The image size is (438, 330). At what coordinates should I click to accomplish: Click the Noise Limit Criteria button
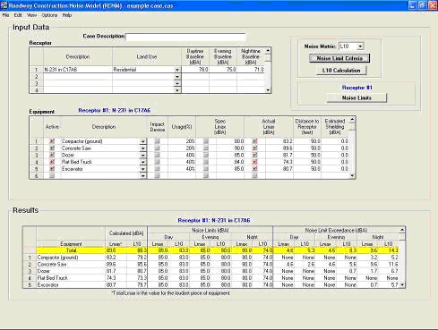pyautogui.click(x=339, y=58)
